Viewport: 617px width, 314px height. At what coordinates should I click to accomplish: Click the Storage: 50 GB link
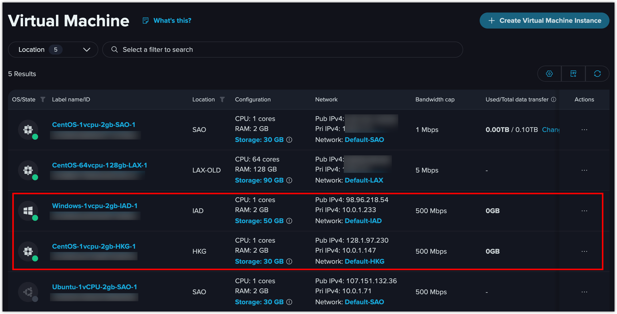pyautogui.click(x=259, y=221)
